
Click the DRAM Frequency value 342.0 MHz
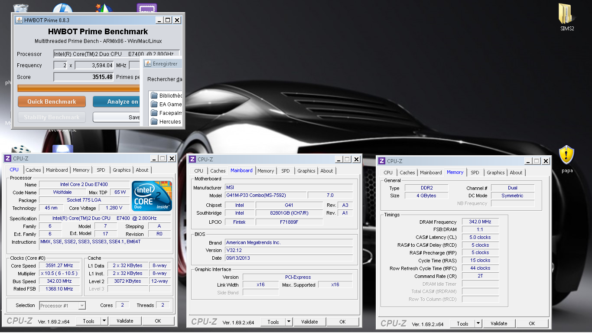[480, 222]
